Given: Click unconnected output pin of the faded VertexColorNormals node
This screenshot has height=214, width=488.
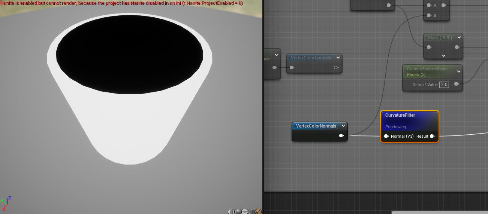Looking at the screenshot, I should pyautogui.click(x=336, y=68).
